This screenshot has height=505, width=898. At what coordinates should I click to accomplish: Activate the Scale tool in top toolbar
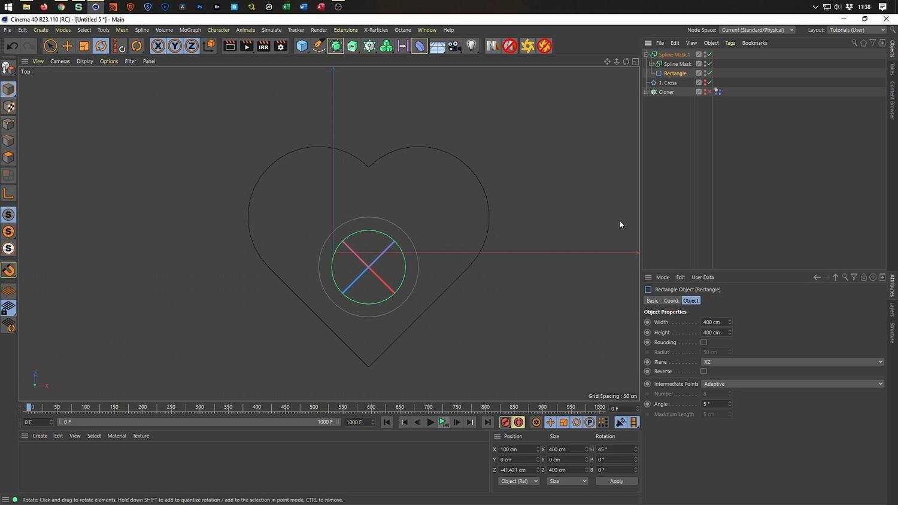[84, 46]
